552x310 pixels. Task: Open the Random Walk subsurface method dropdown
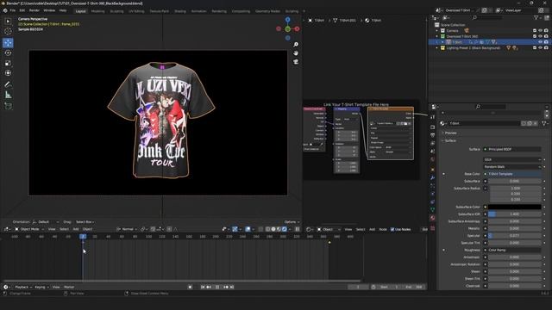click(512, 166)
